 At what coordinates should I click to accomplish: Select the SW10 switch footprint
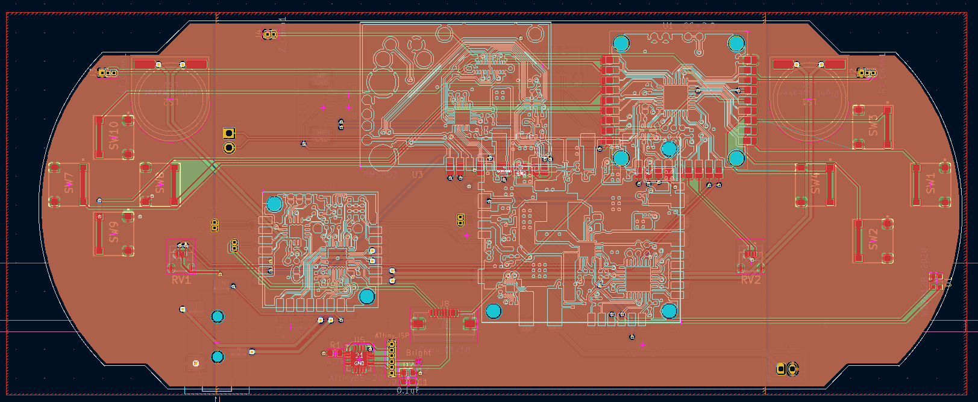(x=114, y=137)
